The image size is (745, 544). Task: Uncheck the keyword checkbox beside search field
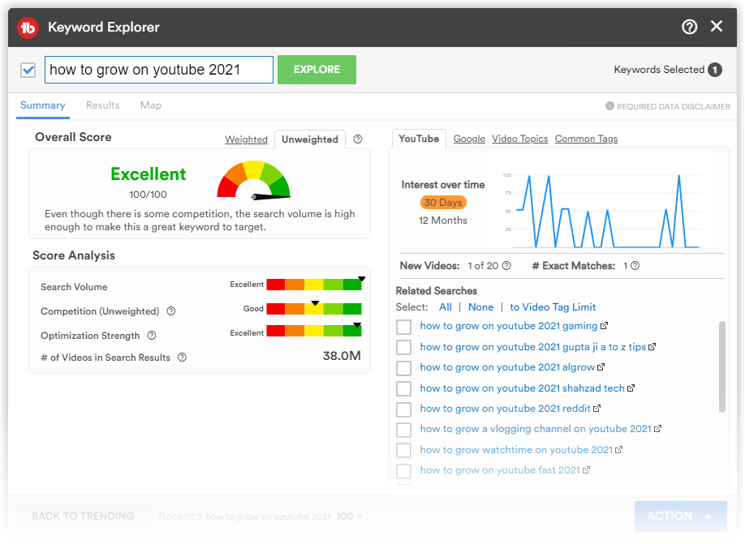[x=28, y=71]
